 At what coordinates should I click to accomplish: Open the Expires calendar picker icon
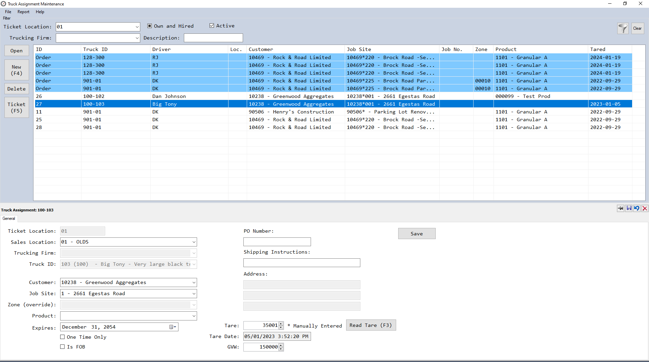[173, 327]
